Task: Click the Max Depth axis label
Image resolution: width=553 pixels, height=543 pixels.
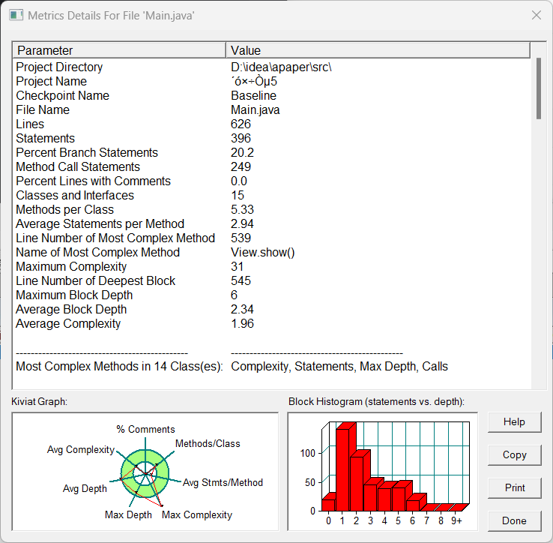Action: pyautogui.click(x=128, y=514)
